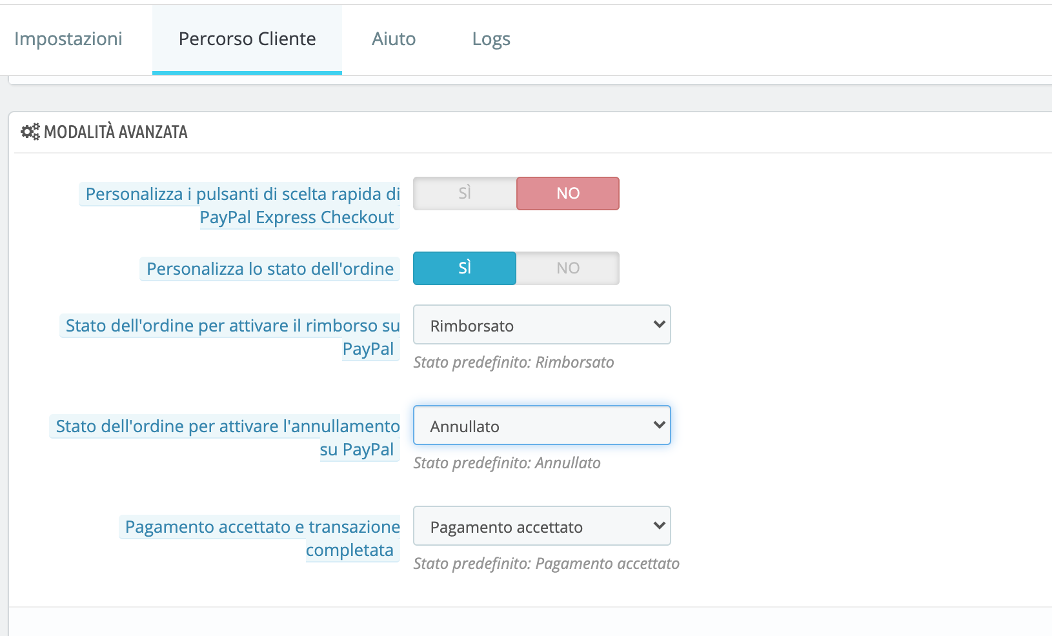
Task: Click the 'Stato predefinito: Rimborsato' hint text
Action: tap(514, 363)
